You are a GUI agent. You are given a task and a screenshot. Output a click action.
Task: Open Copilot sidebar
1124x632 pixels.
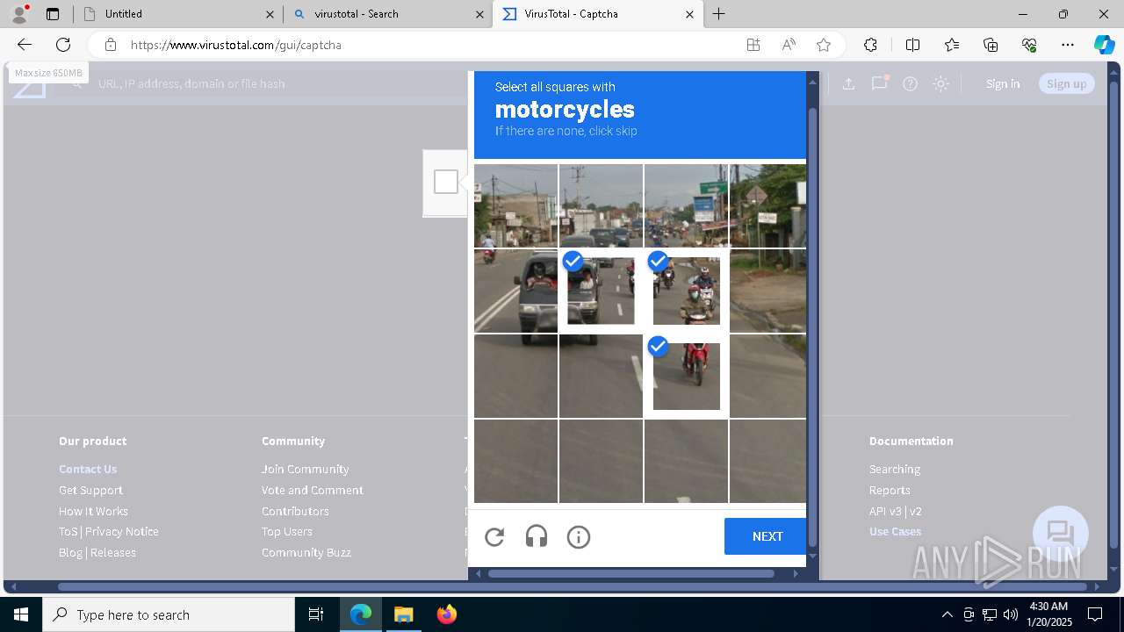(x=1104, y=45)
